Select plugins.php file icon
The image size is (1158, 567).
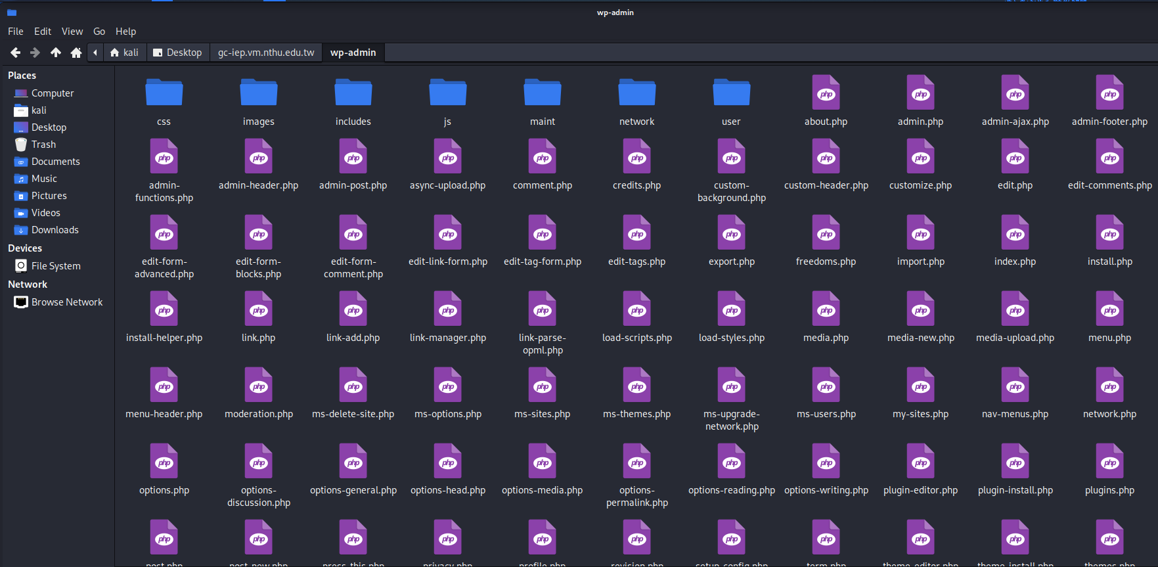click(x=1110, y=461)
